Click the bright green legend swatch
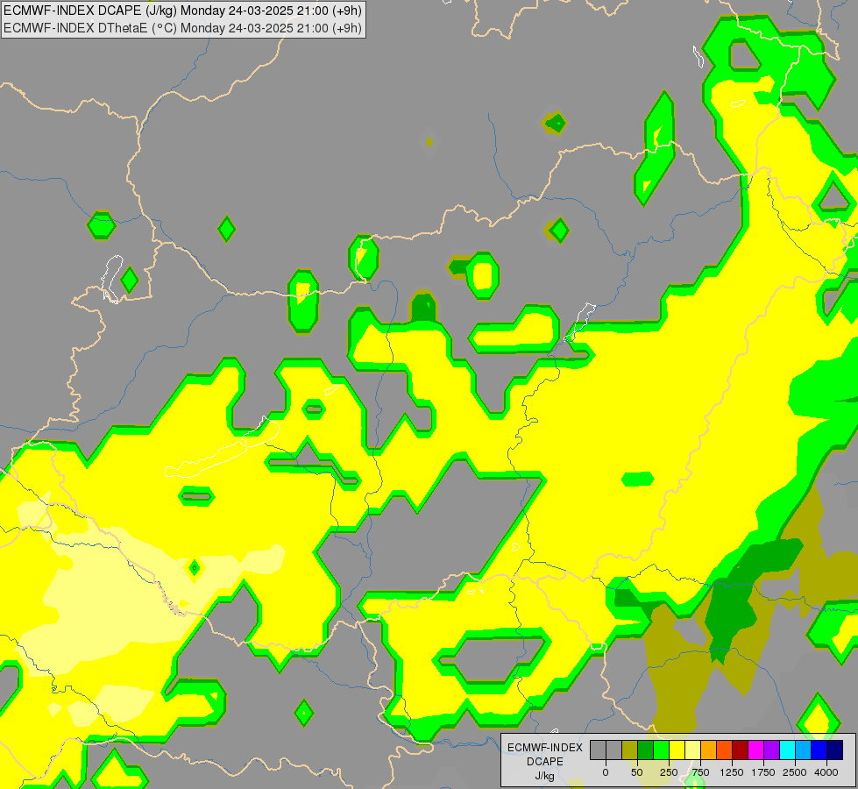 [x=662, y=750]
